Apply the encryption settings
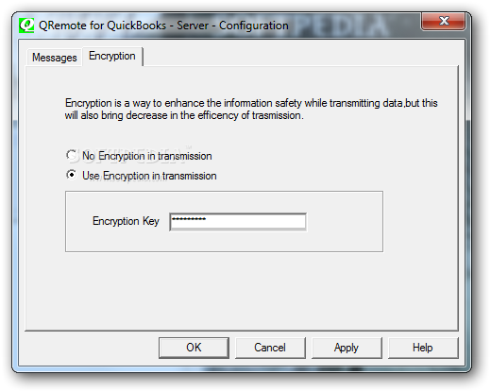491x392 pixels. coord(347,348)
